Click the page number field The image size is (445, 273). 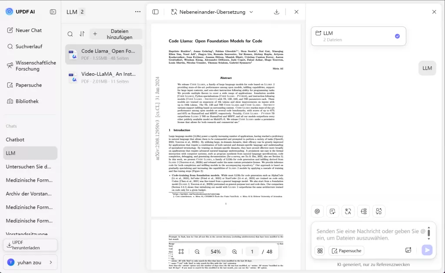tap(252, 251)
